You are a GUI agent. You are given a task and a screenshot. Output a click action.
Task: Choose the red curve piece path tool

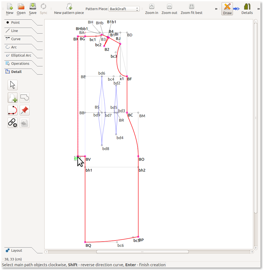pyautogui.click(x=13, y=110)
